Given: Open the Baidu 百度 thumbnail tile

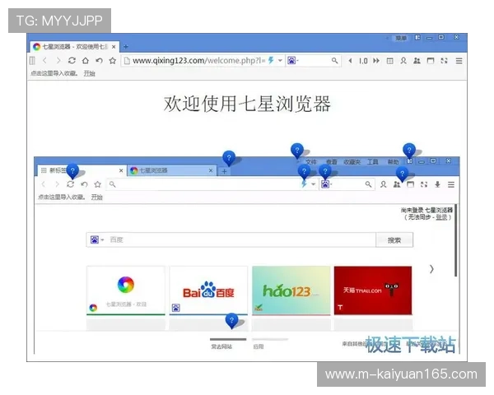Looking at the screenshot, I should 208,290.
